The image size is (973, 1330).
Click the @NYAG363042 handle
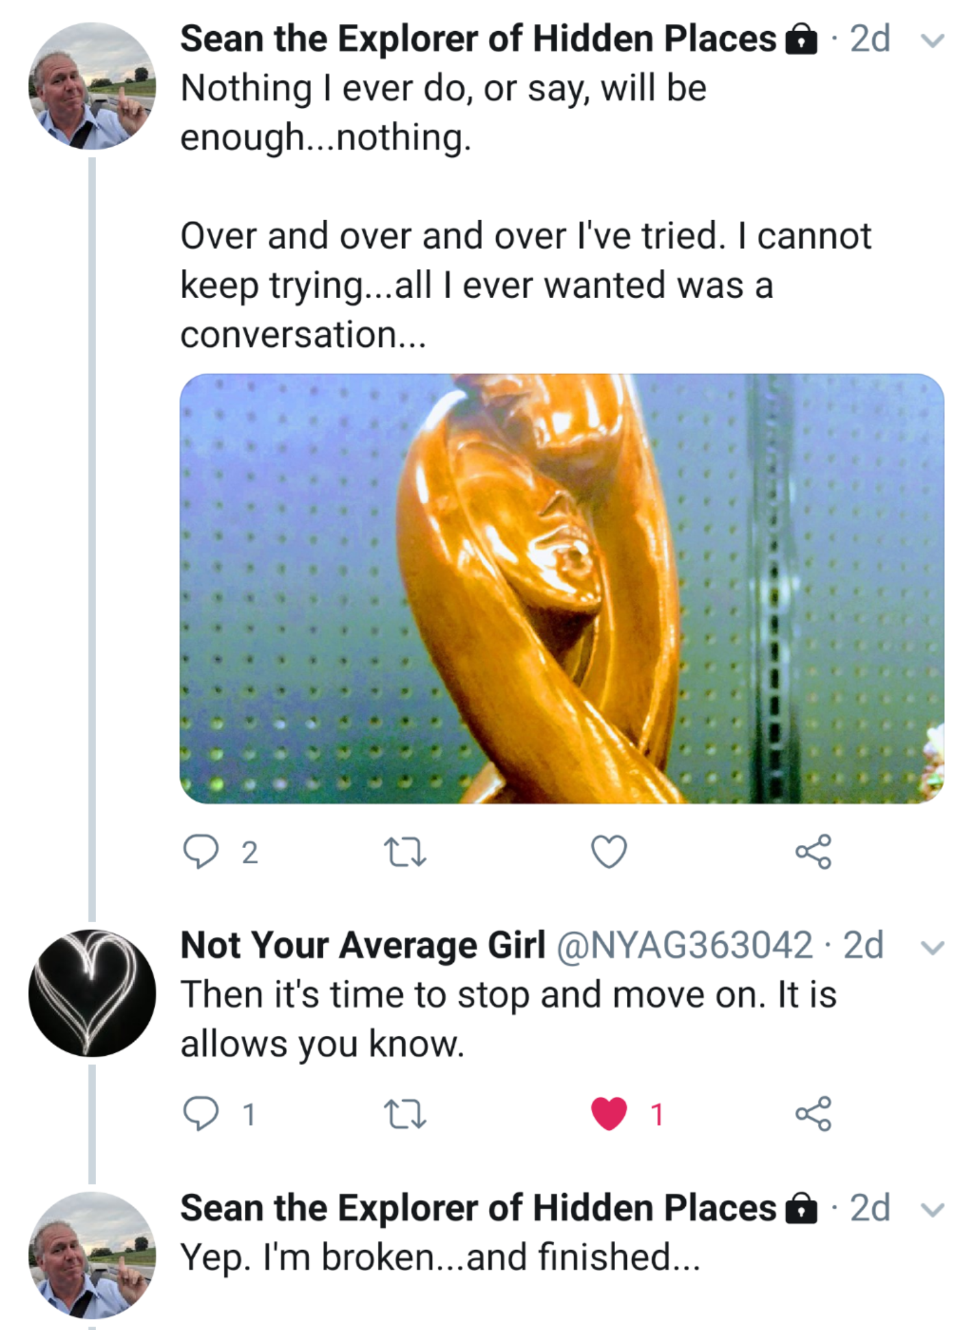pyautogui.click(x=685, y=945)
